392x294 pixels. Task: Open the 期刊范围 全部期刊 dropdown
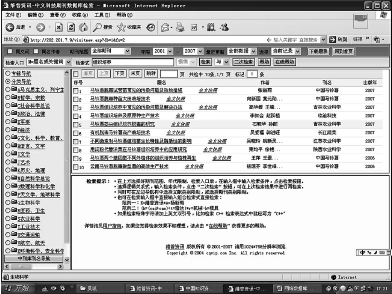click(x=127, y=51)
